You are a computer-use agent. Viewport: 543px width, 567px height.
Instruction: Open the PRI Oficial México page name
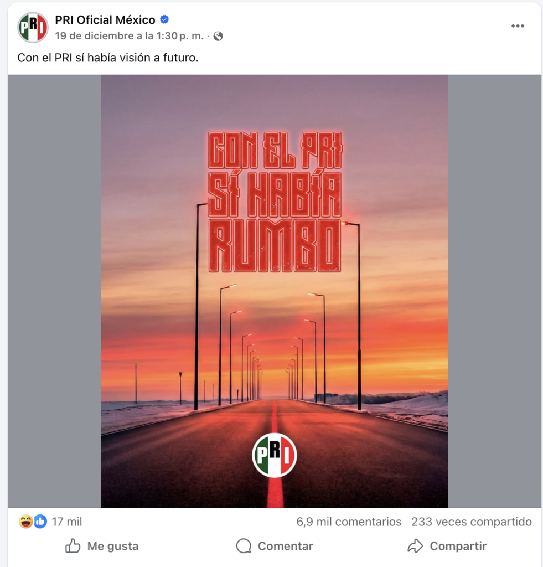[105, 20]
